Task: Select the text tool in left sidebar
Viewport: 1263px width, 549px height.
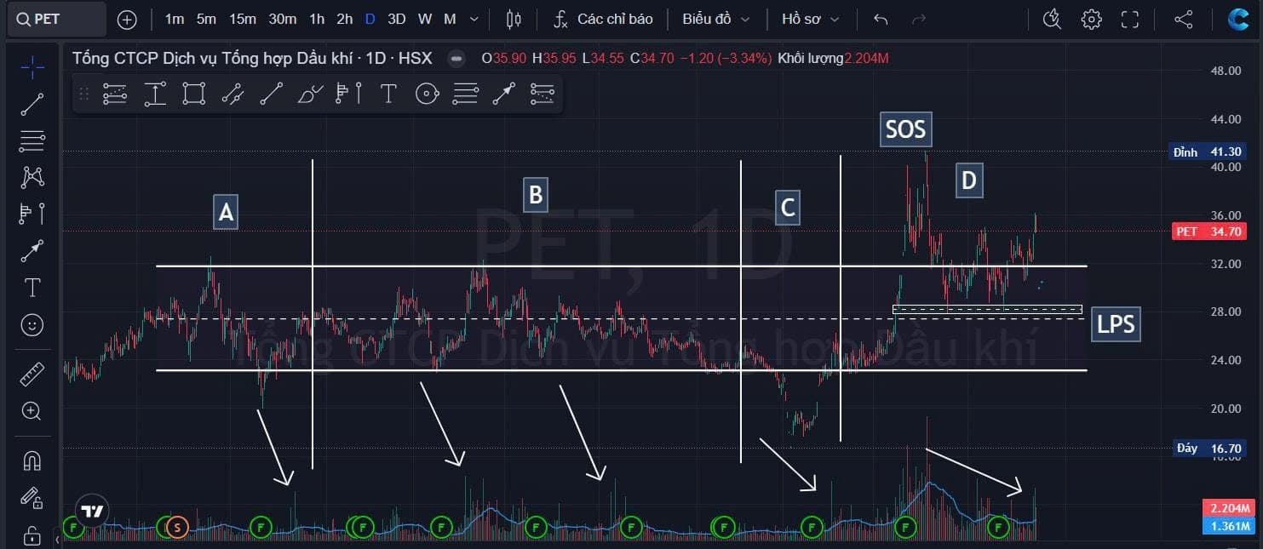Action: tap(32, 288)
